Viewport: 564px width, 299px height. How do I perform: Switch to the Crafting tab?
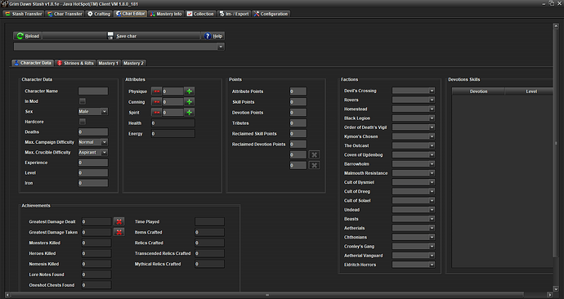99,14
